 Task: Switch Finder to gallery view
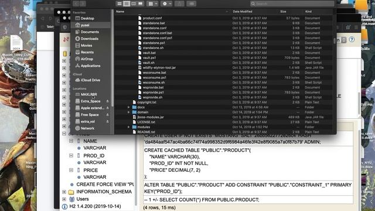pyautogui.click(x=141, y=4)
